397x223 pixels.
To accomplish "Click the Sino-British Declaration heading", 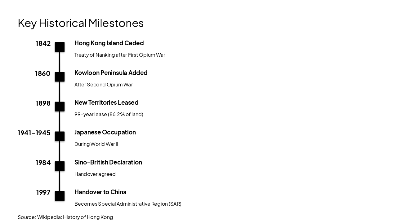I will pos(108,162).
